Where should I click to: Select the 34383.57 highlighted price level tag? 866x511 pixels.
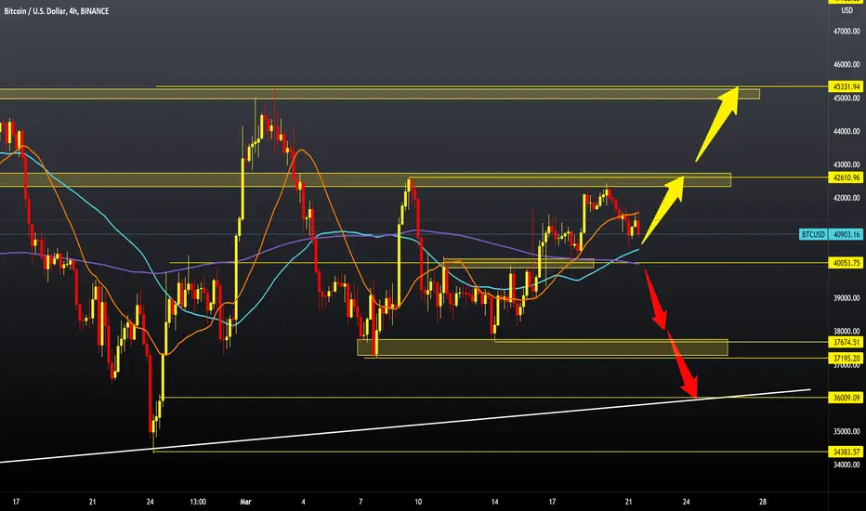pyautogui.click(x=846, y=452)
